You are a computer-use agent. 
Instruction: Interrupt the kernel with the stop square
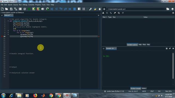pyautogui.click(x=167, y=48)
